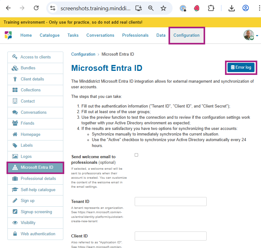Click the 'Tenant ID' field label
Image resolution: width=261 pixels, height=248 pixels.
(x=80, y=201)
